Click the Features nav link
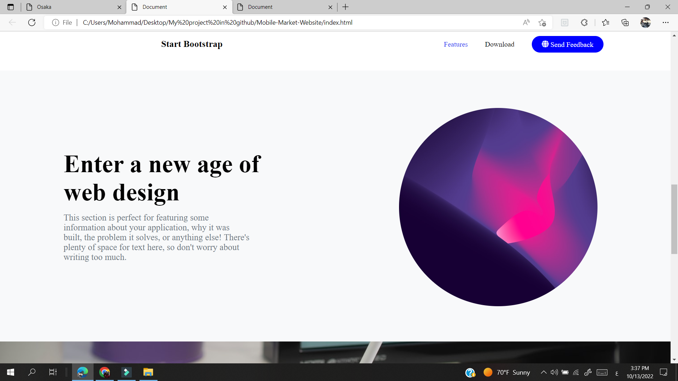Screen dimensions: 678x381 coord(456,44)
